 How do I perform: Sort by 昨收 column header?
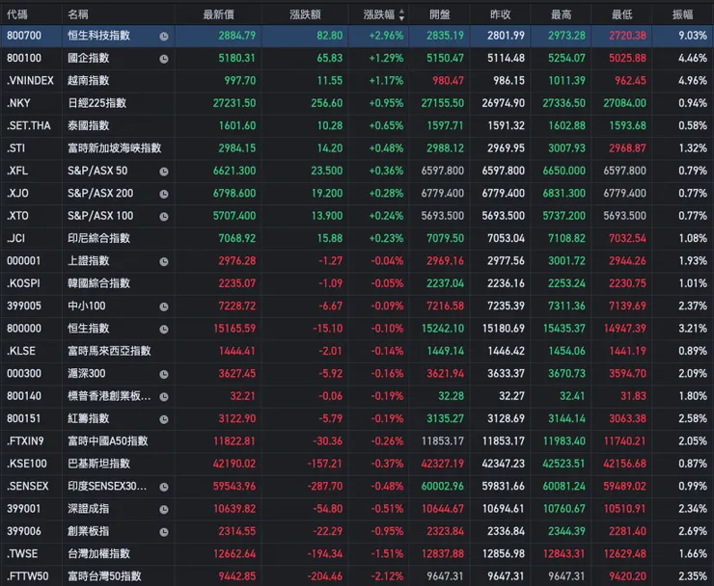[501, 14]
